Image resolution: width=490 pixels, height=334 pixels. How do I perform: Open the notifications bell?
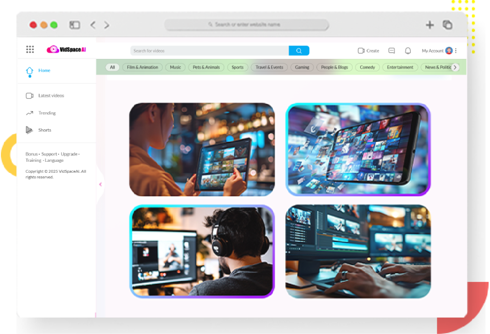(408, 51)
